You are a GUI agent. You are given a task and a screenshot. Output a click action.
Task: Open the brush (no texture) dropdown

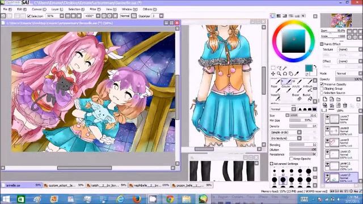(286, 138)
